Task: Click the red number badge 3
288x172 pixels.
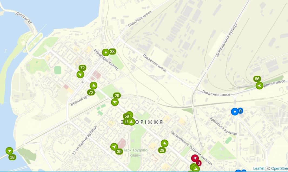Action: point(199,163)
